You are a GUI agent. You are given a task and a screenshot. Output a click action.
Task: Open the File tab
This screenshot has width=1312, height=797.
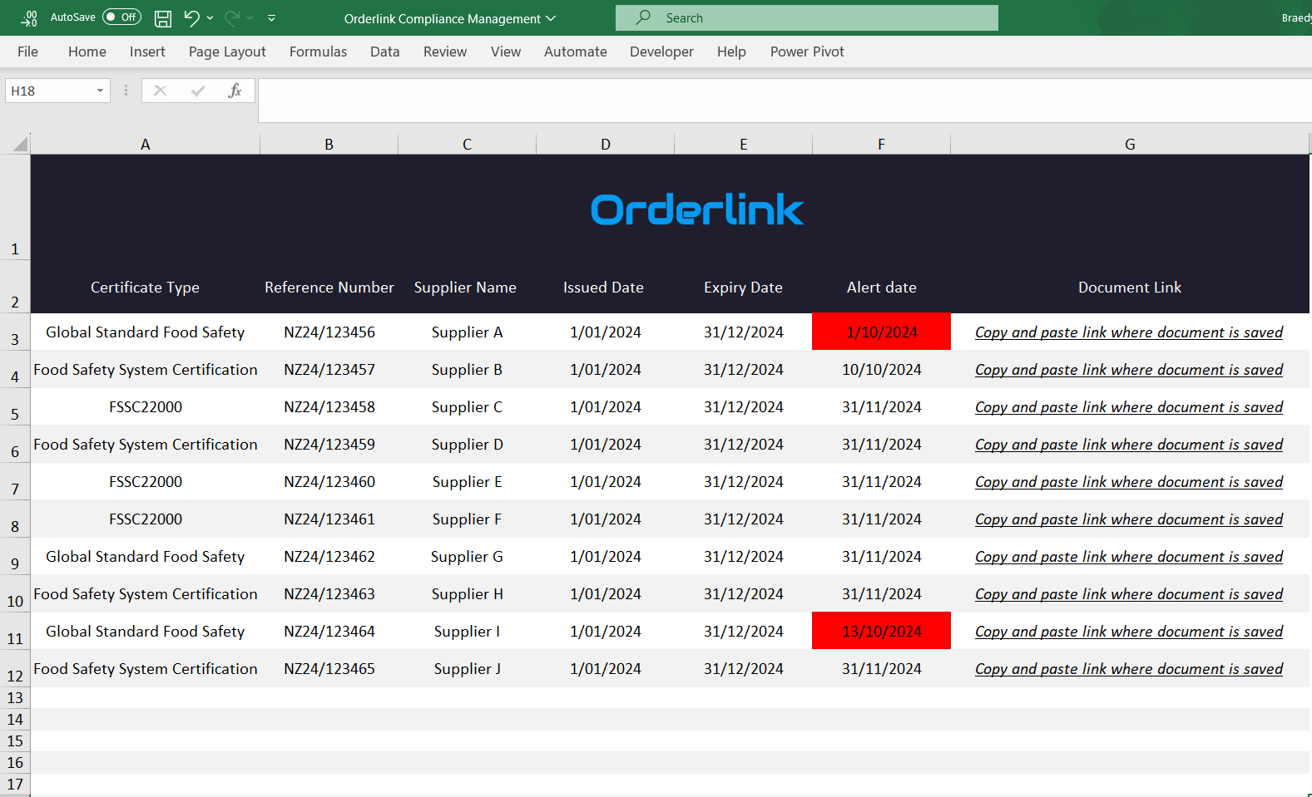(27, 52)
